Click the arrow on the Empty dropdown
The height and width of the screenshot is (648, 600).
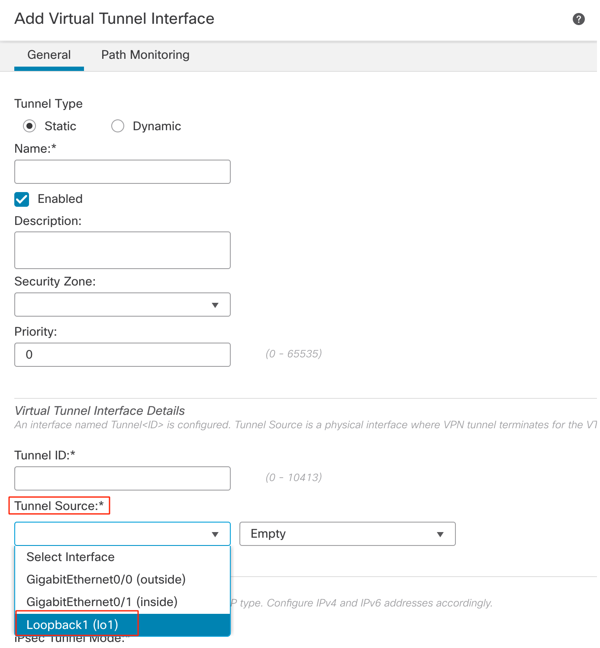[x=440, y=534]
